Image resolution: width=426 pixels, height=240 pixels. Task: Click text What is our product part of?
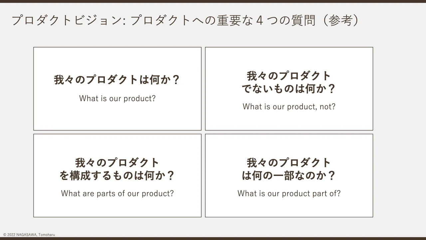point(289,193)
